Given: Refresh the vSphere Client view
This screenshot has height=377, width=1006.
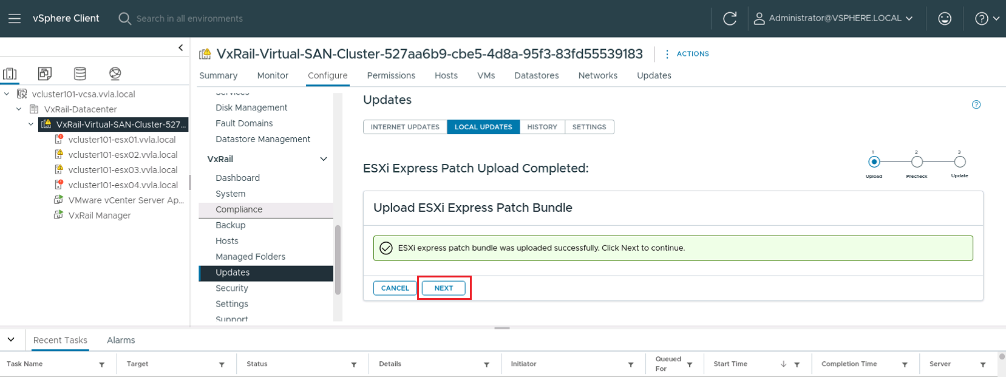Looking at the screenshot, I should click(x=730, y=19).
